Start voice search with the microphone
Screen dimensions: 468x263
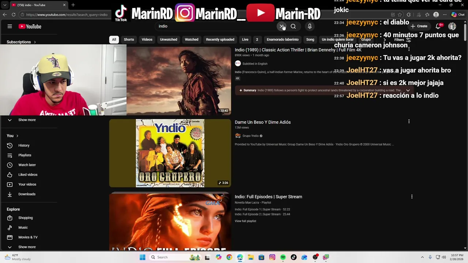coord(310,26)
